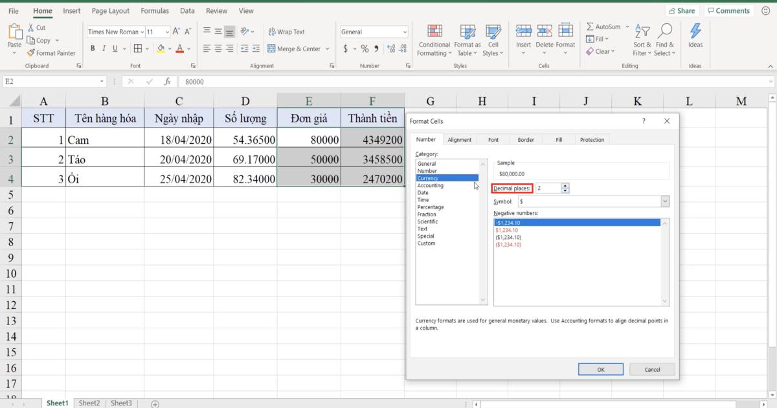Enable Wrap Text for selection

286,31
